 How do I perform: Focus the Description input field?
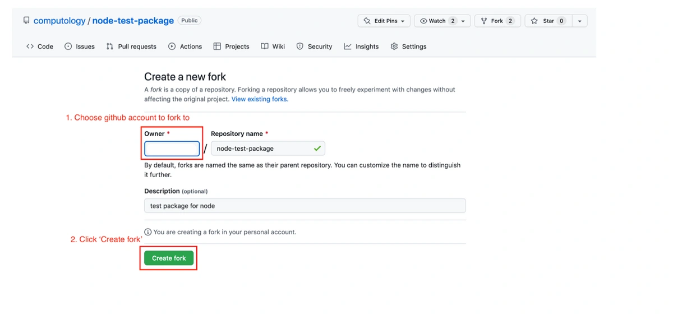tap(305, 206)
